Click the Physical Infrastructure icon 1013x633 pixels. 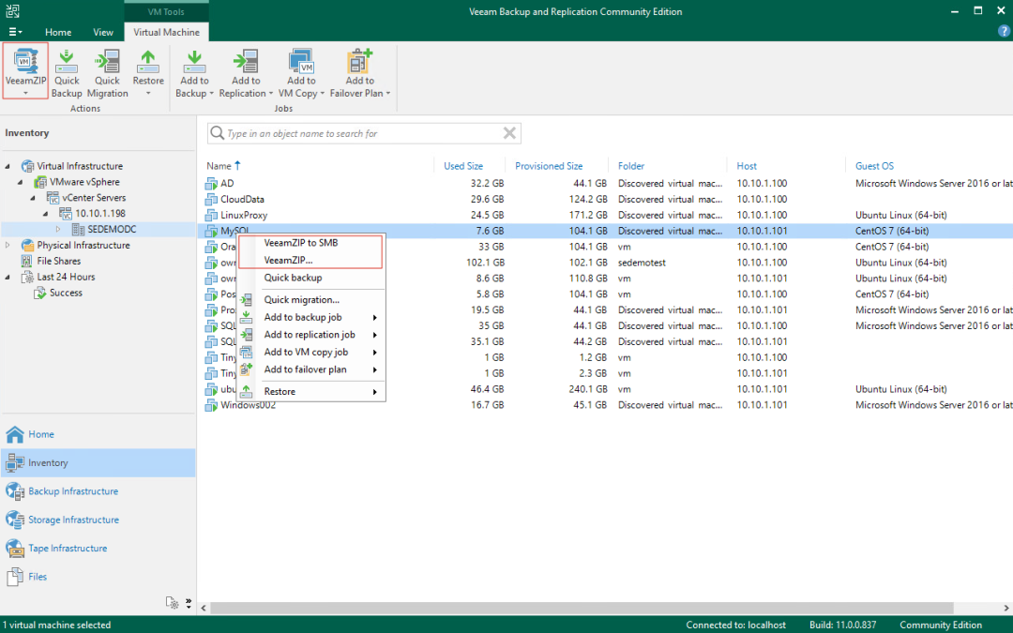pyautogui.click(x=27, y=246)
